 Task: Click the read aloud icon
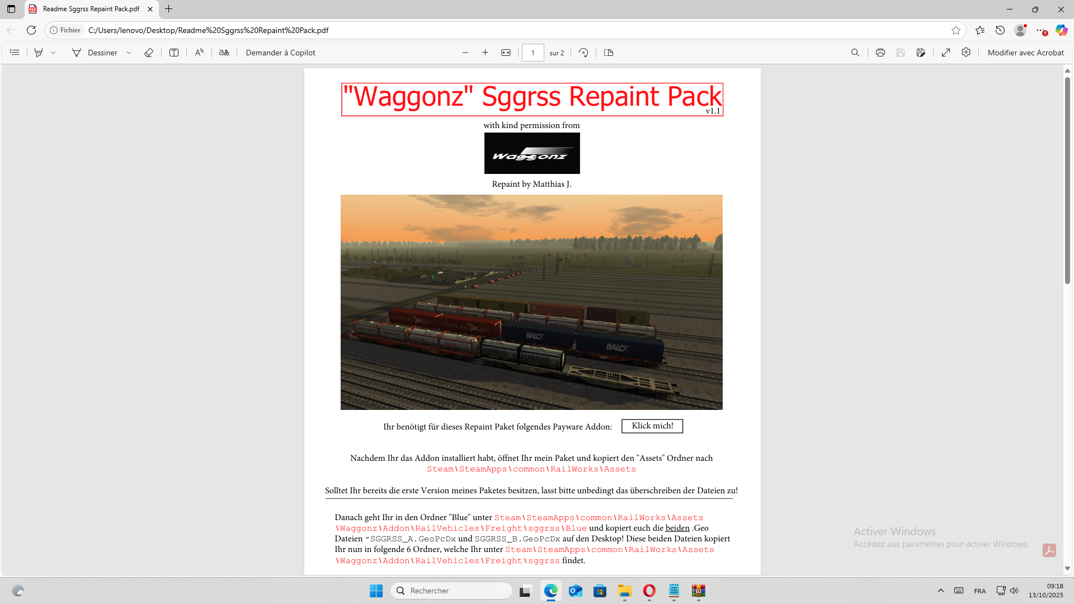tap(199, 53)
